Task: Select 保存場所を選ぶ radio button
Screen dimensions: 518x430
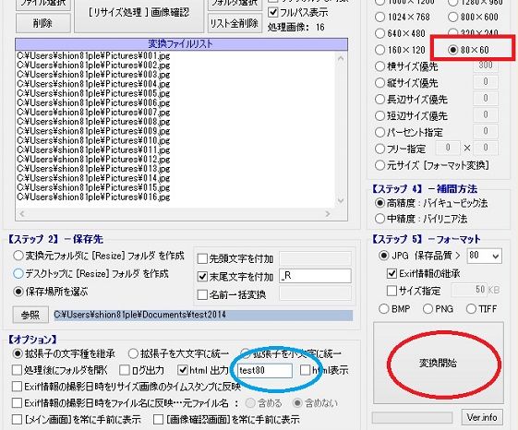Action: click(x=18, y=292)
